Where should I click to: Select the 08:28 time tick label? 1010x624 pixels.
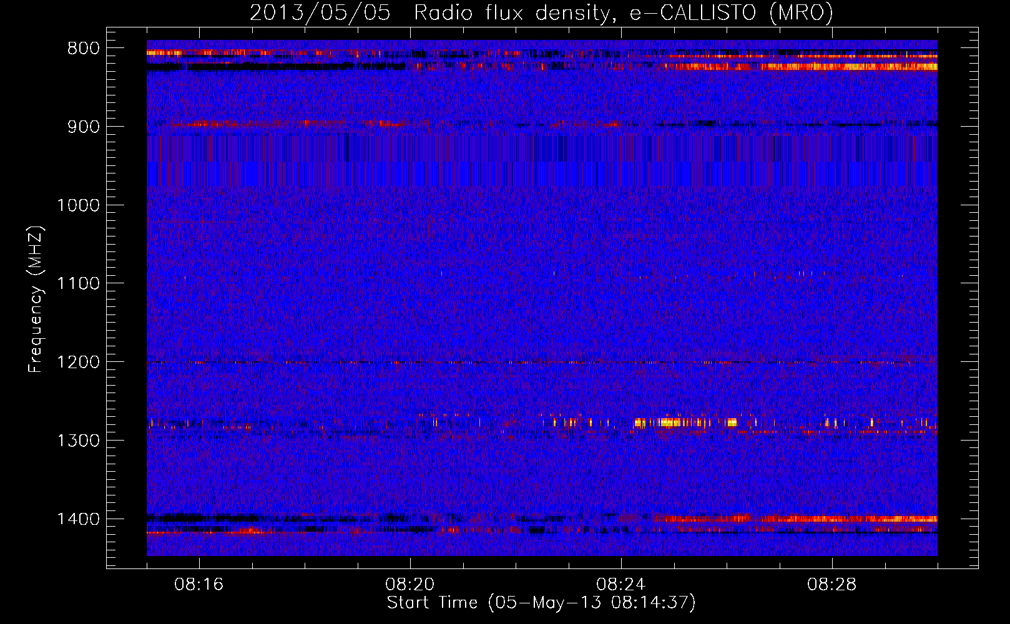(x=832, y=585)
